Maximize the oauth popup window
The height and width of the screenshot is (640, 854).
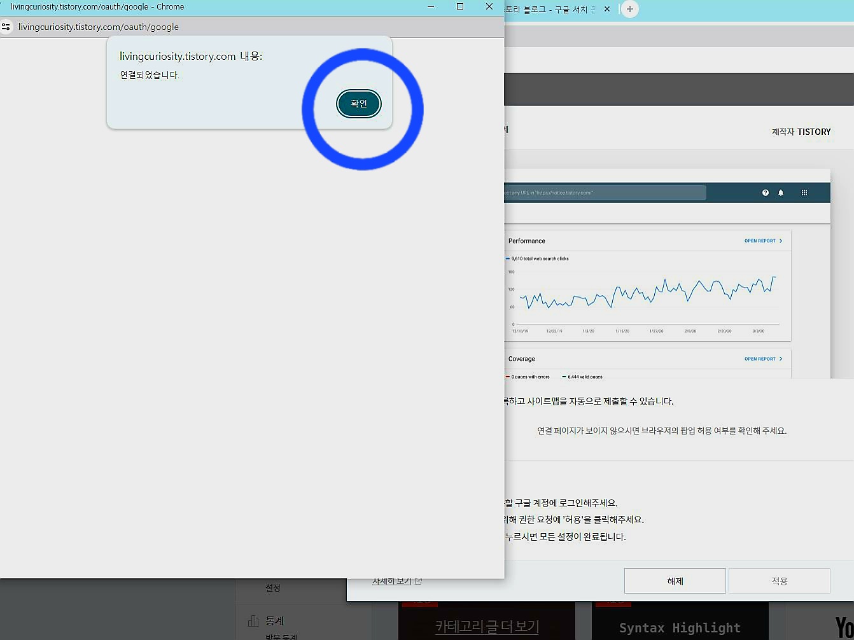pyautogui.click(x=460, y=6)
